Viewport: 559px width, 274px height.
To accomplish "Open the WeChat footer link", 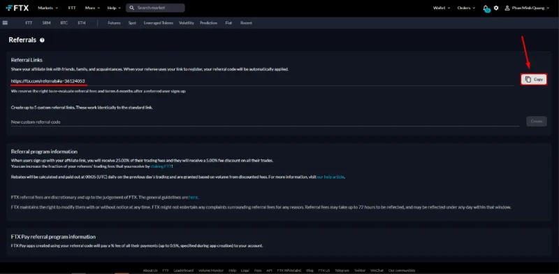I will [x=377, y=271].
